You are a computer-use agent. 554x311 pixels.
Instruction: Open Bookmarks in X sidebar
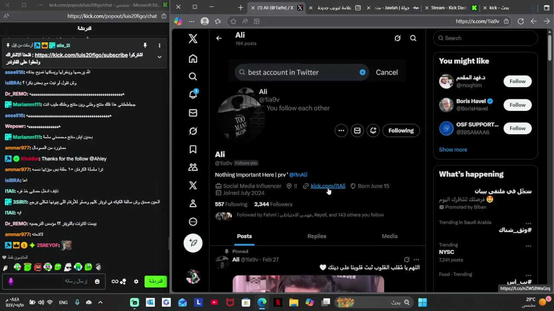click(x=193, y=149)
